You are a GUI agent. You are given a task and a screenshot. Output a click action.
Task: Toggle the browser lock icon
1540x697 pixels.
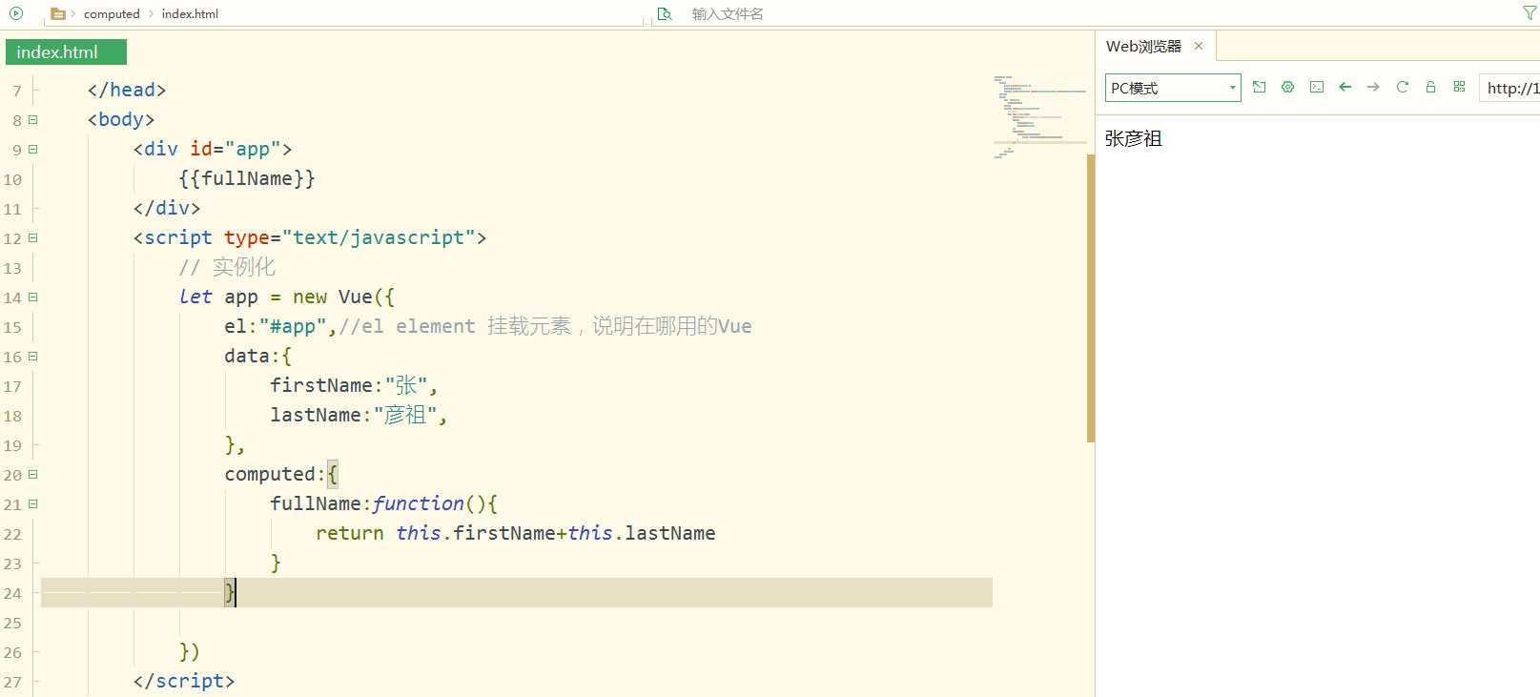pos(1430,87)
